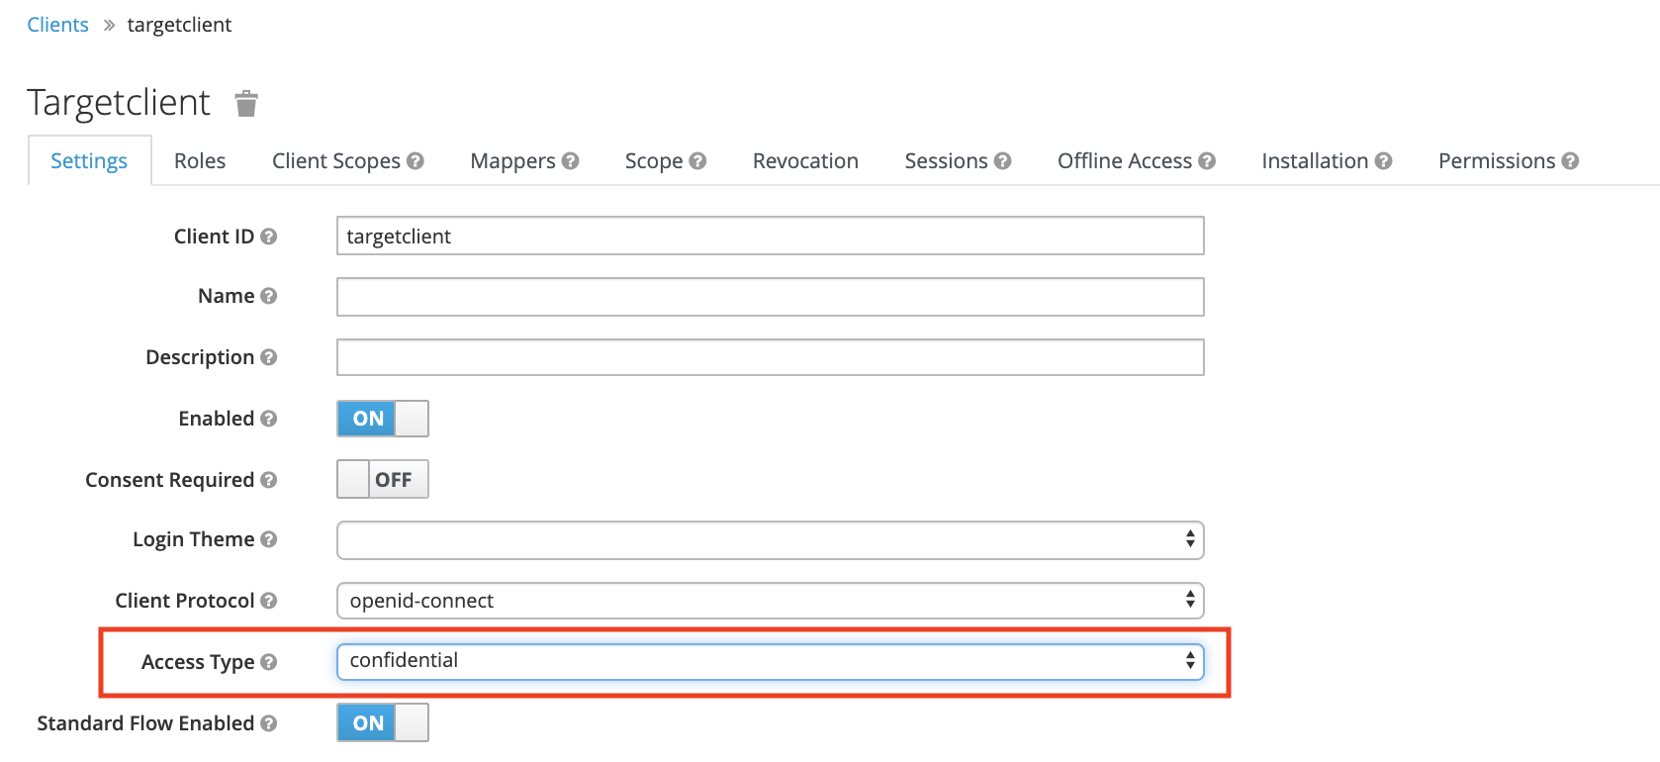Click the help icon next to Consent Required
Image resolution: width=1660 pixels, height=762 pixels.
point(268,480)
